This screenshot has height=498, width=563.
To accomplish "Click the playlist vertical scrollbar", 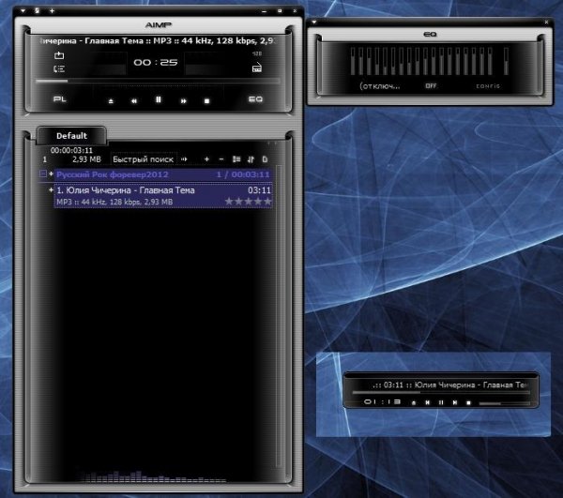I will tap(279, 316).
